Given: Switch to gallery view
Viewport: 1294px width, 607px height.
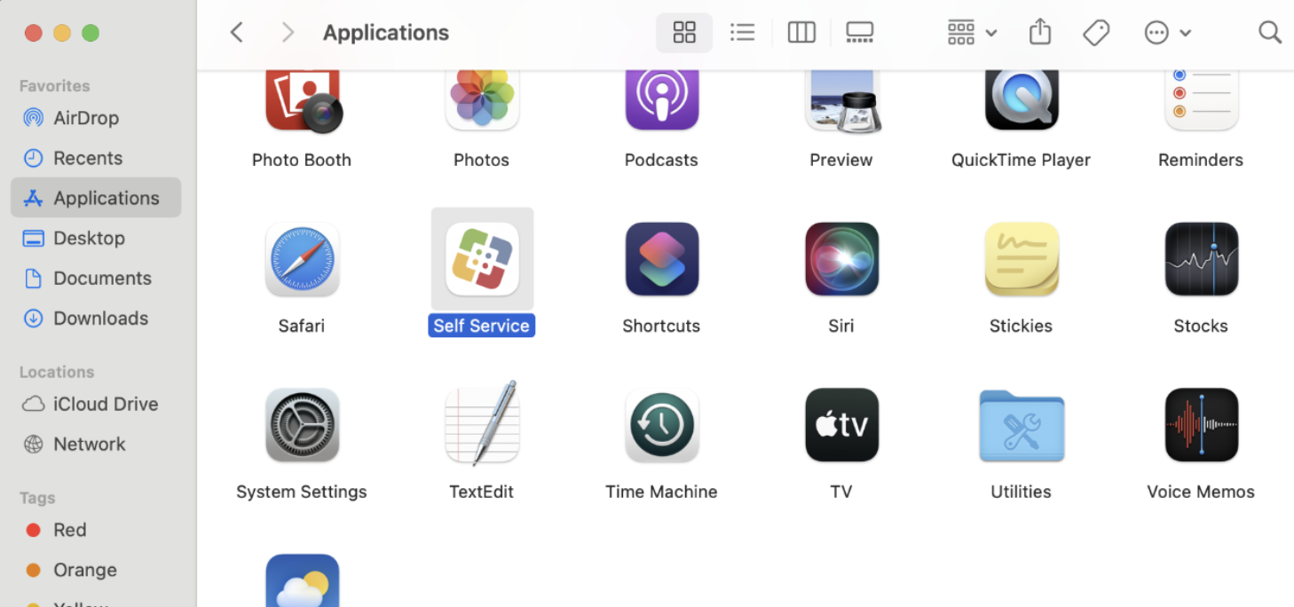Looking at the screenshot, I should 859,33.
